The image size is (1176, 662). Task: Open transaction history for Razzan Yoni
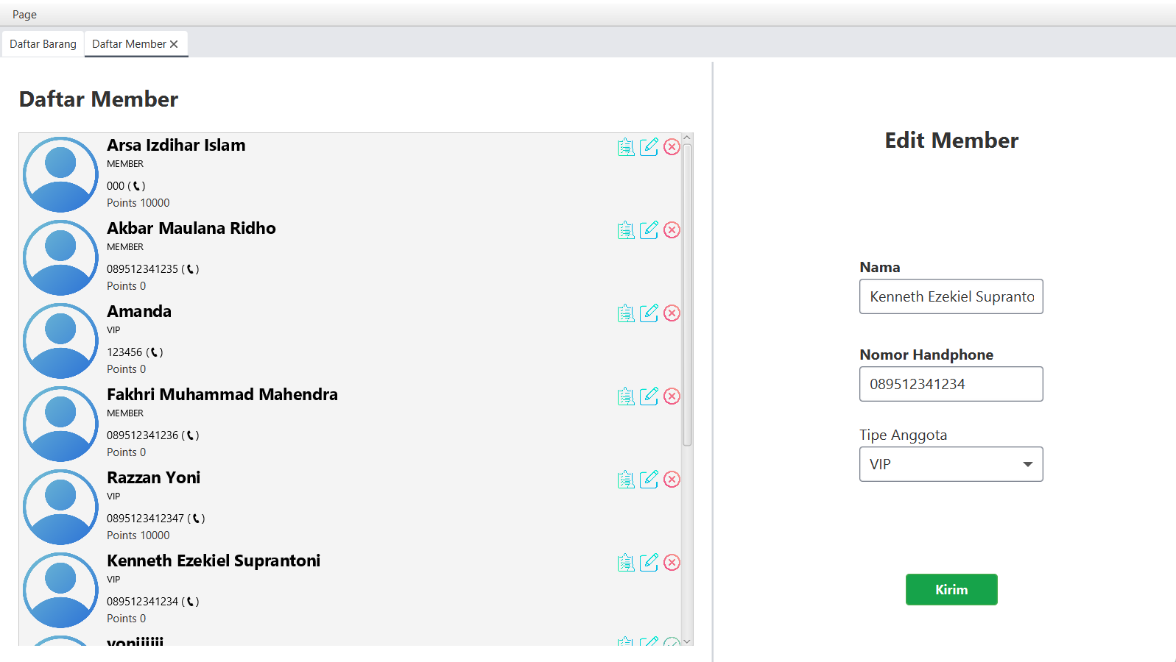pyautogui.click(x=626, y=480)
